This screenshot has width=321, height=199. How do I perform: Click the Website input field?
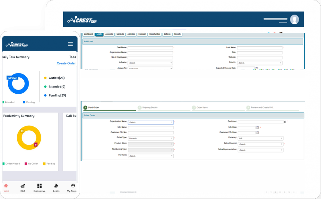click(x=260, y=57)
